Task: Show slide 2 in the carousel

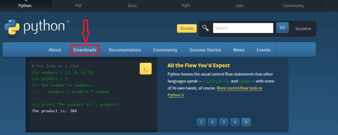Action: tap(212, 122)
